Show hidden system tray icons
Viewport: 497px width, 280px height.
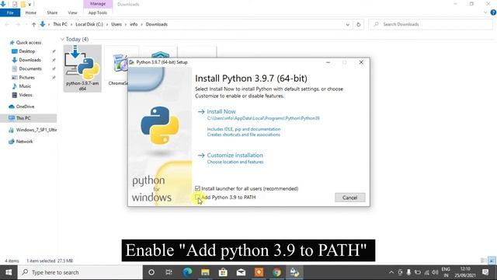(391, 272)
